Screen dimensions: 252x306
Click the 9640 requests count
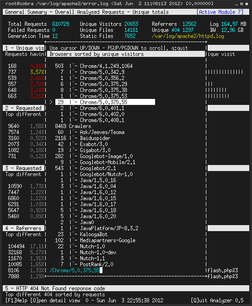pyautogui.click(x=14, y=126)
